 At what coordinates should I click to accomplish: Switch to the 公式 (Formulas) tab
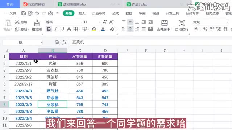pos(115,13)
